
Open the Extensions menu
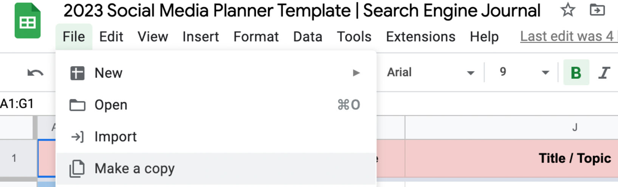(421, 37)
